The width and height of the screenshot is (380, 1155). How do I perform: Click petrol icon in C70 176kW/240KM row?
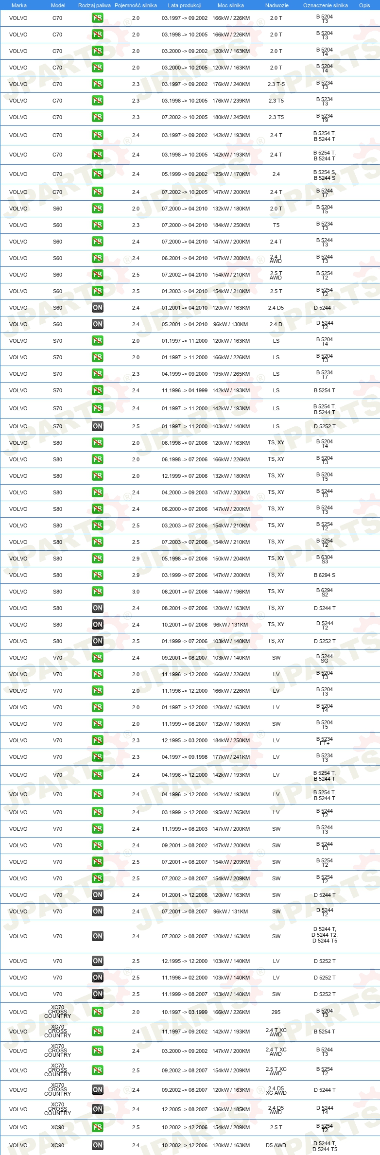[x=97, y=84]
